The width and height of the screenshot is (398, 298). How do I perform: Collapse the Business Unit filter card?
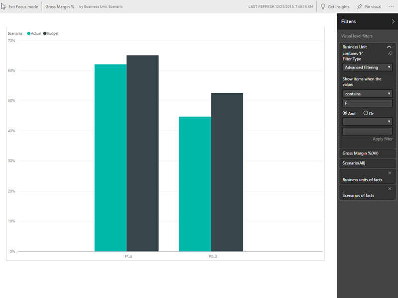389,47
